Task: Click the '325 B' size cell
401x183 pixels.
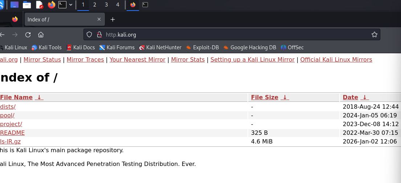Action: pos(259,133)
